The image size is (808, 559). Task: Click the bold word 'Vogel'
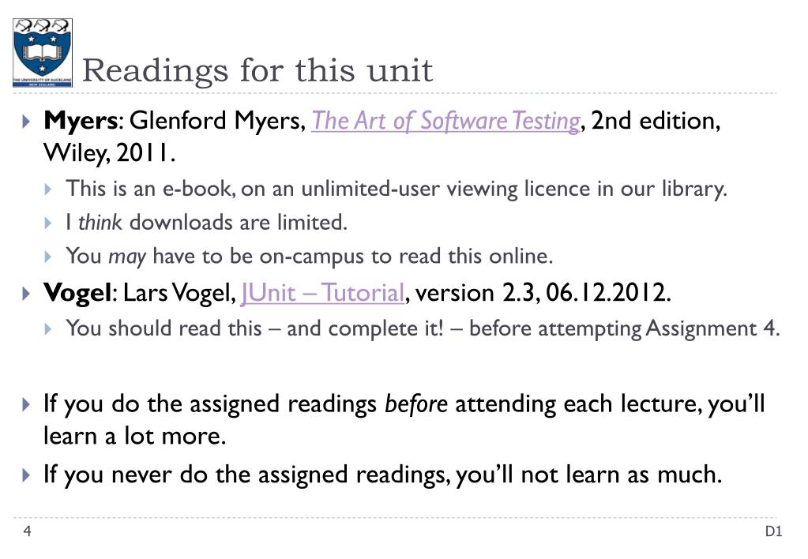coord(77,293)
